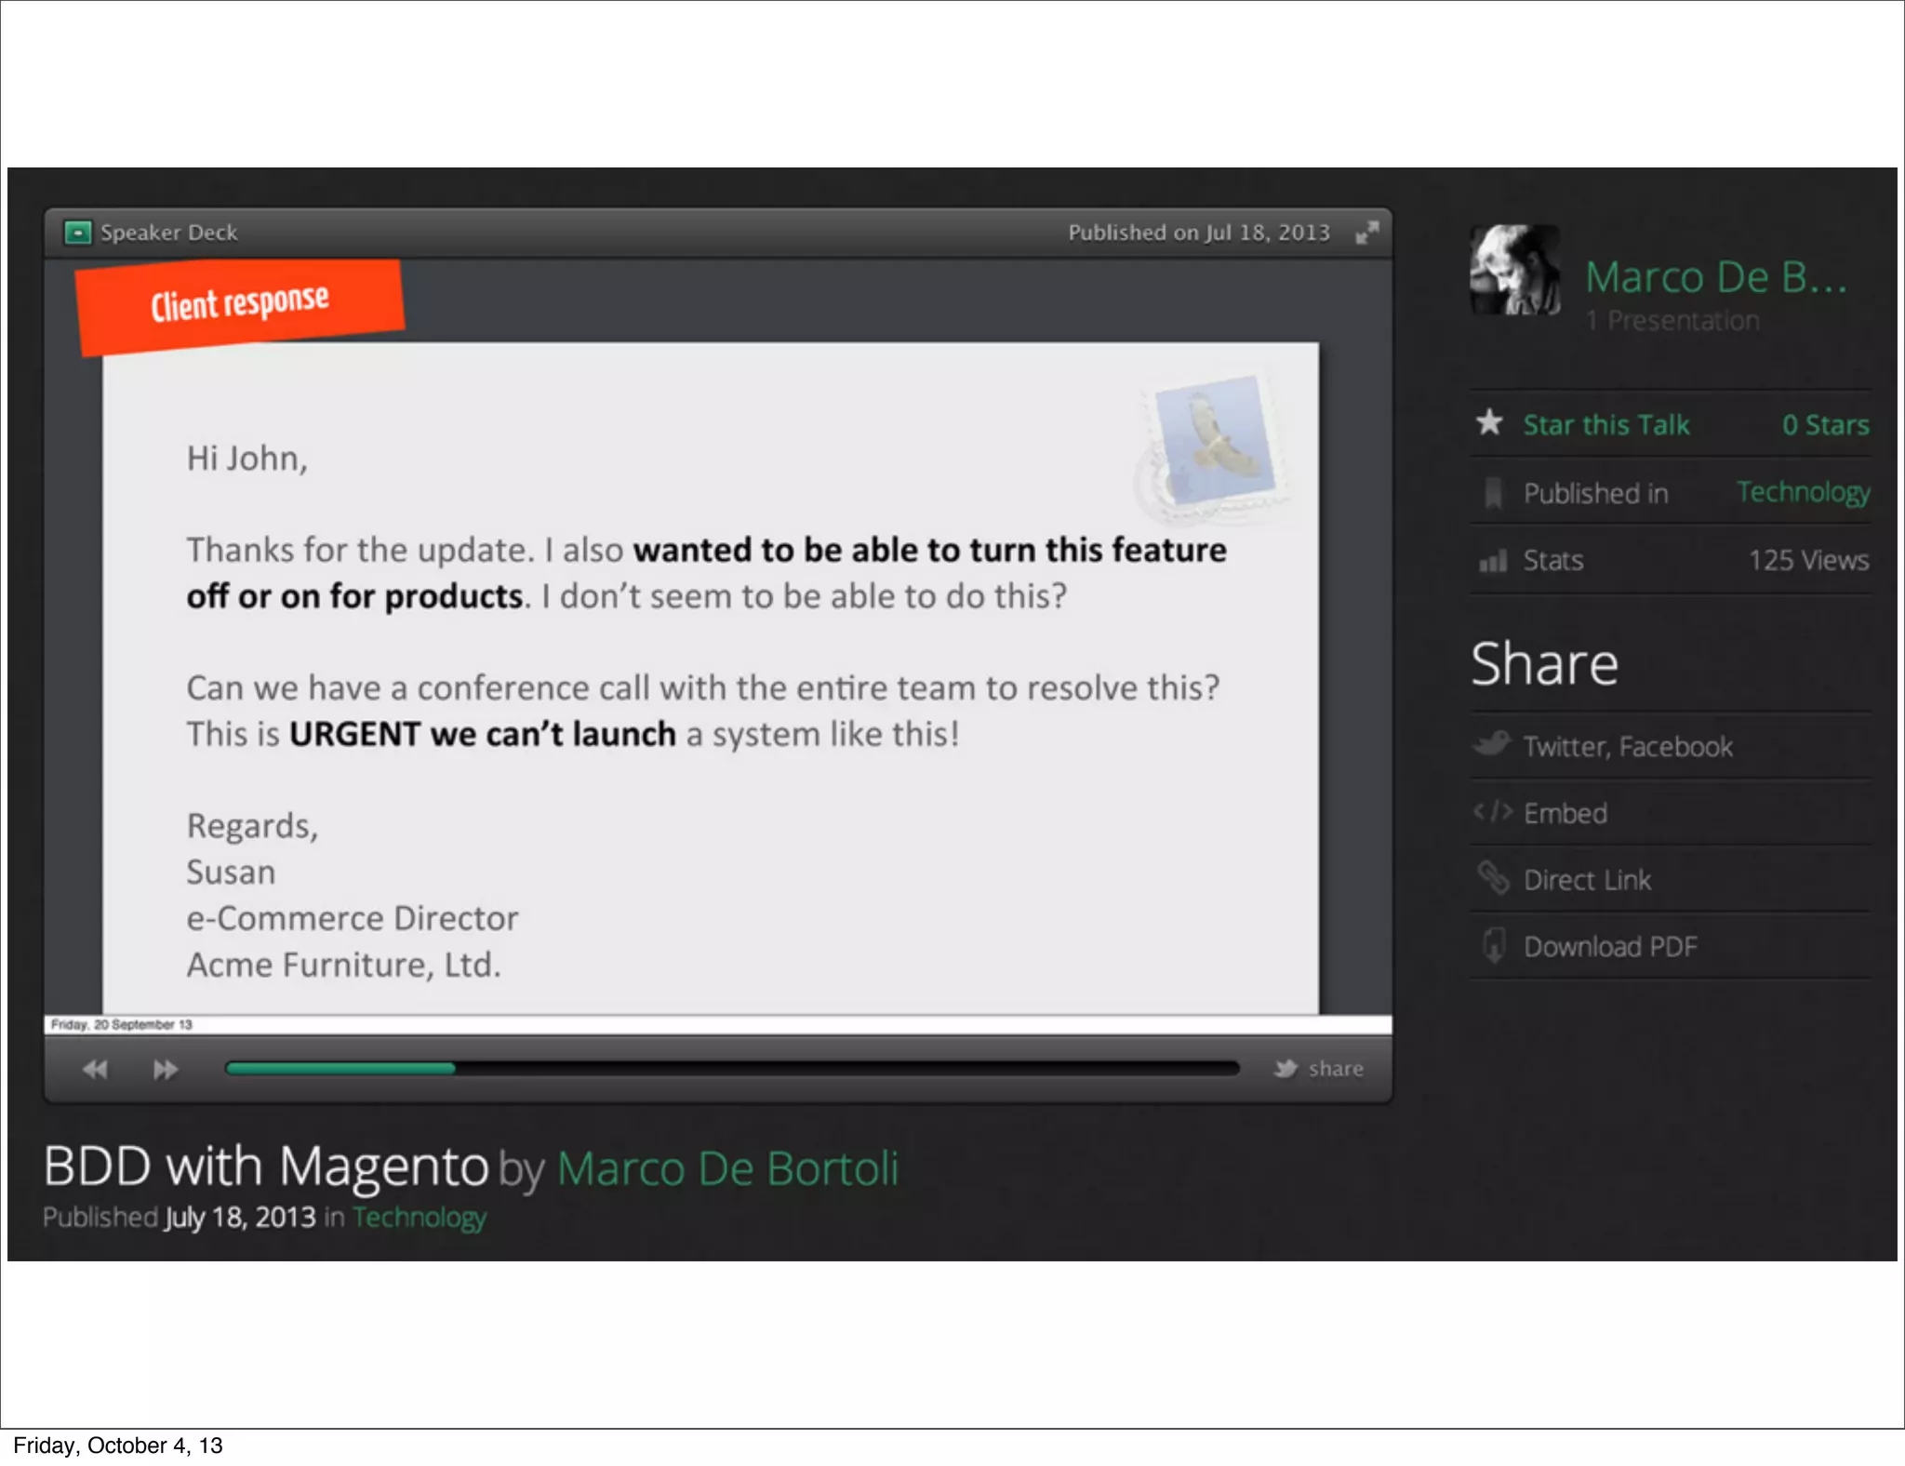Click the Twitter bird icon in Share list
Image resolution: width=1905 pixels, height=1466 pixels.
(x=1491, y=744)
